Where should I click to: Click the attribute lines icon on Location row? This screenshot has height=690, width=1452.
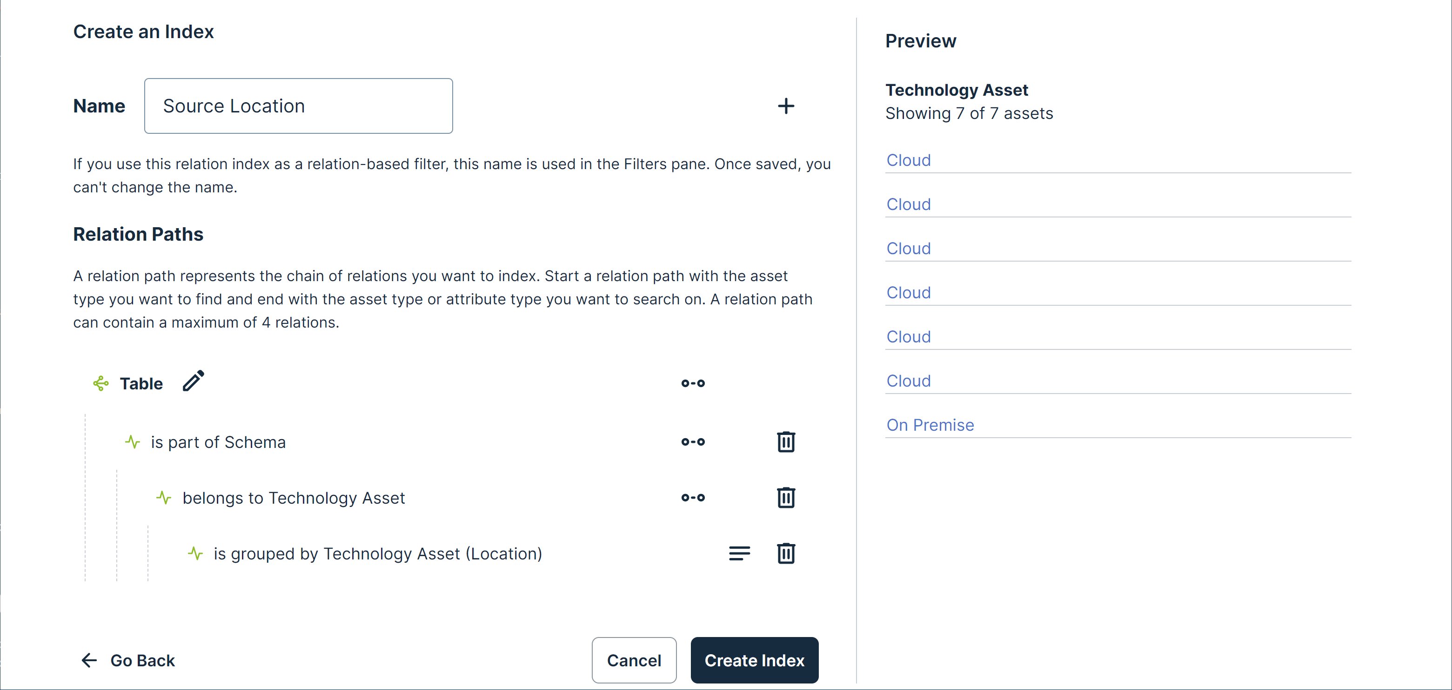point(739,553)
